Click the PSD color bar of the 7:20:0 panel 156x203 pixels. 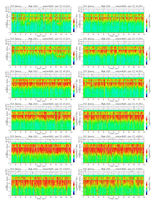click(74, 57)
